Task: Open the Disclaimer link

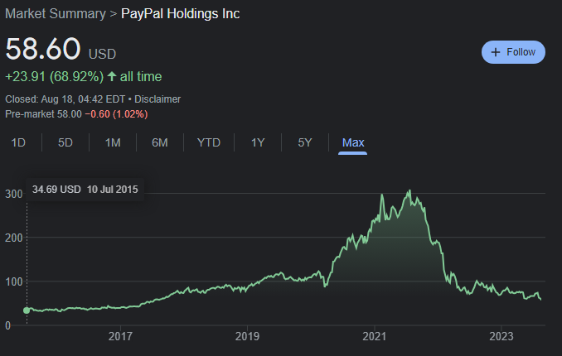Action: 157,99
